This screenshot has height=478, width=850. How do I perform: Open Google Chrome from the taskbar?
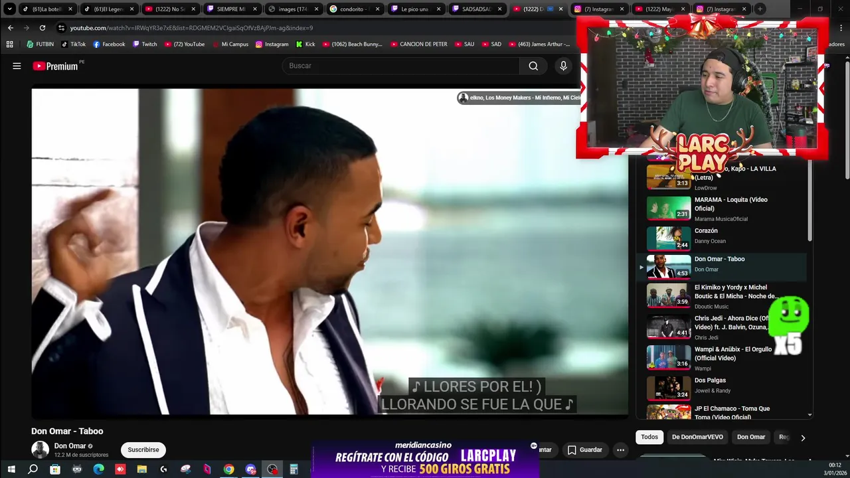228,469
